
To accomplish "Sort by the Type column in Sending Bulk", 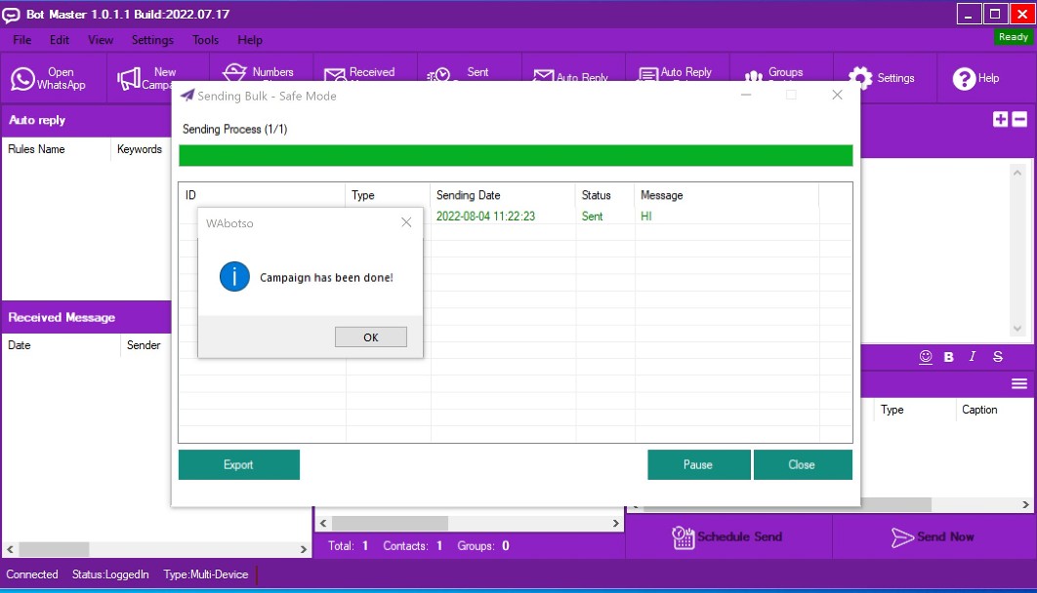I will tap(388, 195).
